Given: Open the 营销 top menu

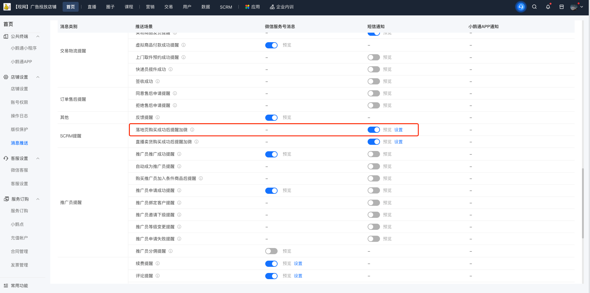Looking at the screenshot, I should pyautogui.click(x=150, y=7).
